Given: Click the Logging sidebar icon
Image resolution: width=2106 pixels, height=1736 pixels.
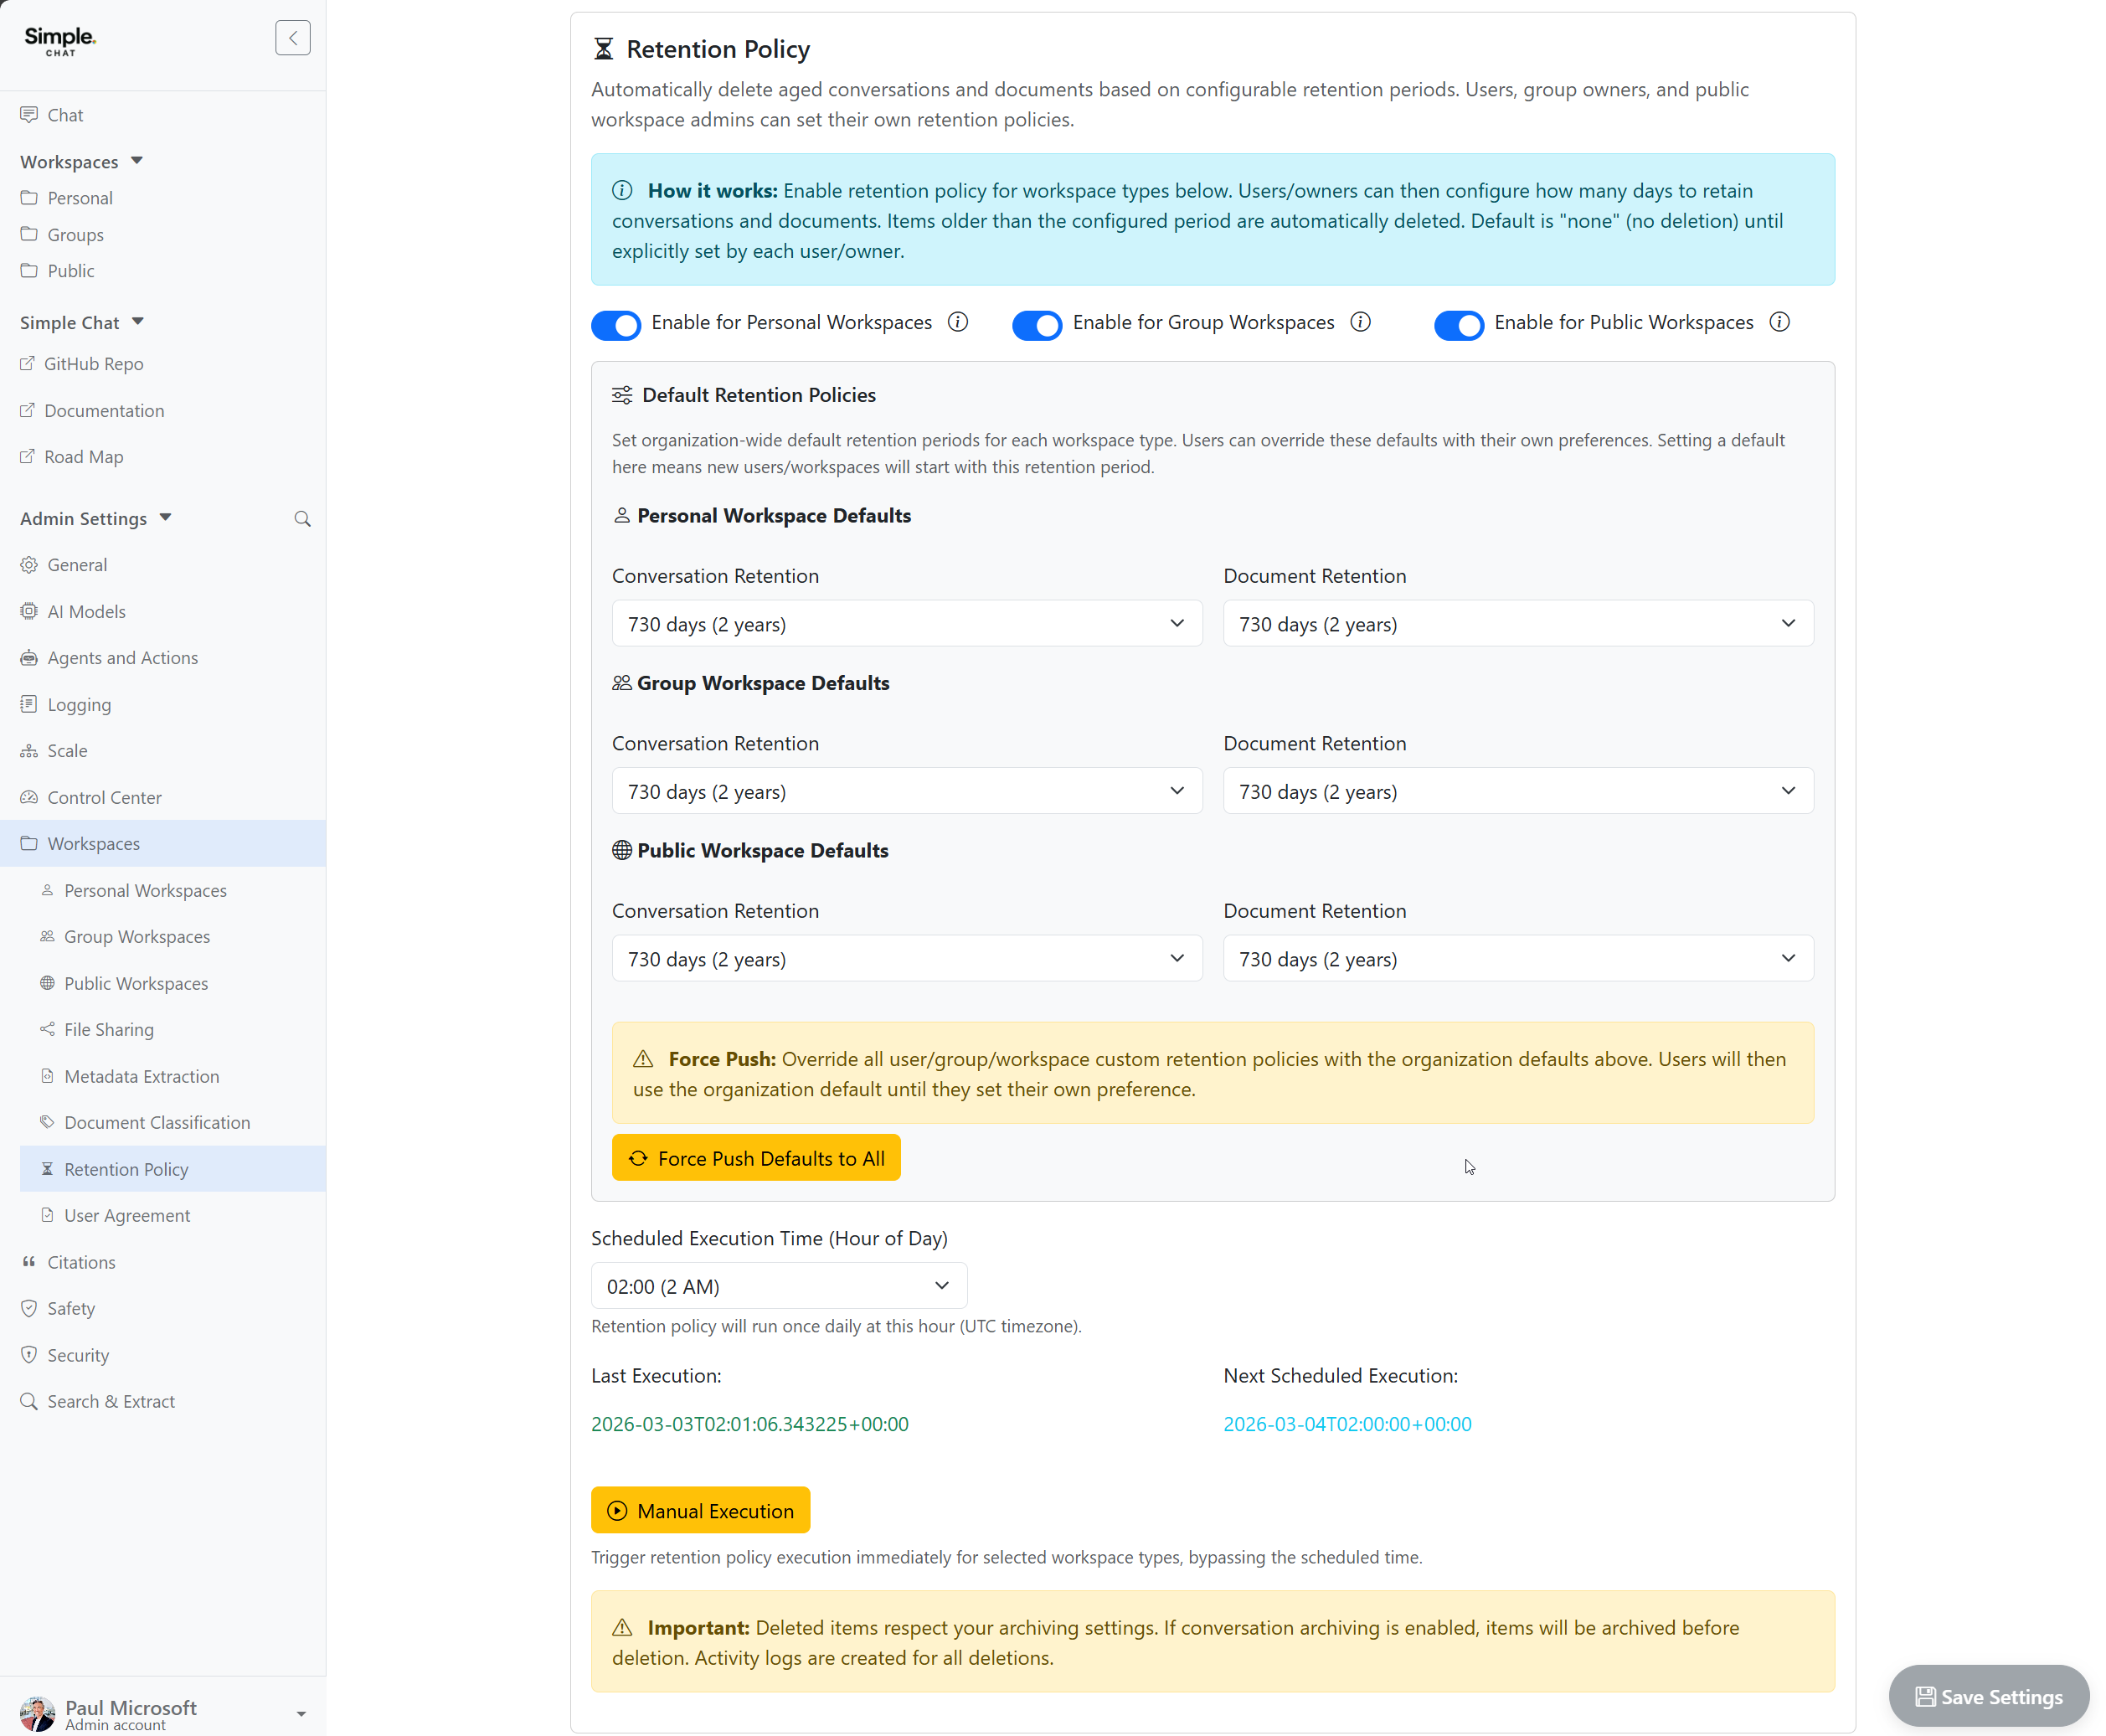Looking at the screenshot, I should pos(29,704).
